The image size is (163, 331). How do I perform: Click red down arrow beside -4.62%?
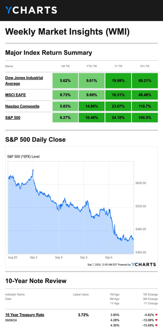(156, 315)
